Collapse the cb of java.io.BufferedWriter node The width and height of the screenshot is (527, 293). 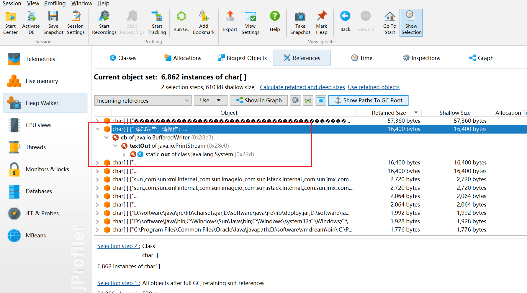click(107, 137)
